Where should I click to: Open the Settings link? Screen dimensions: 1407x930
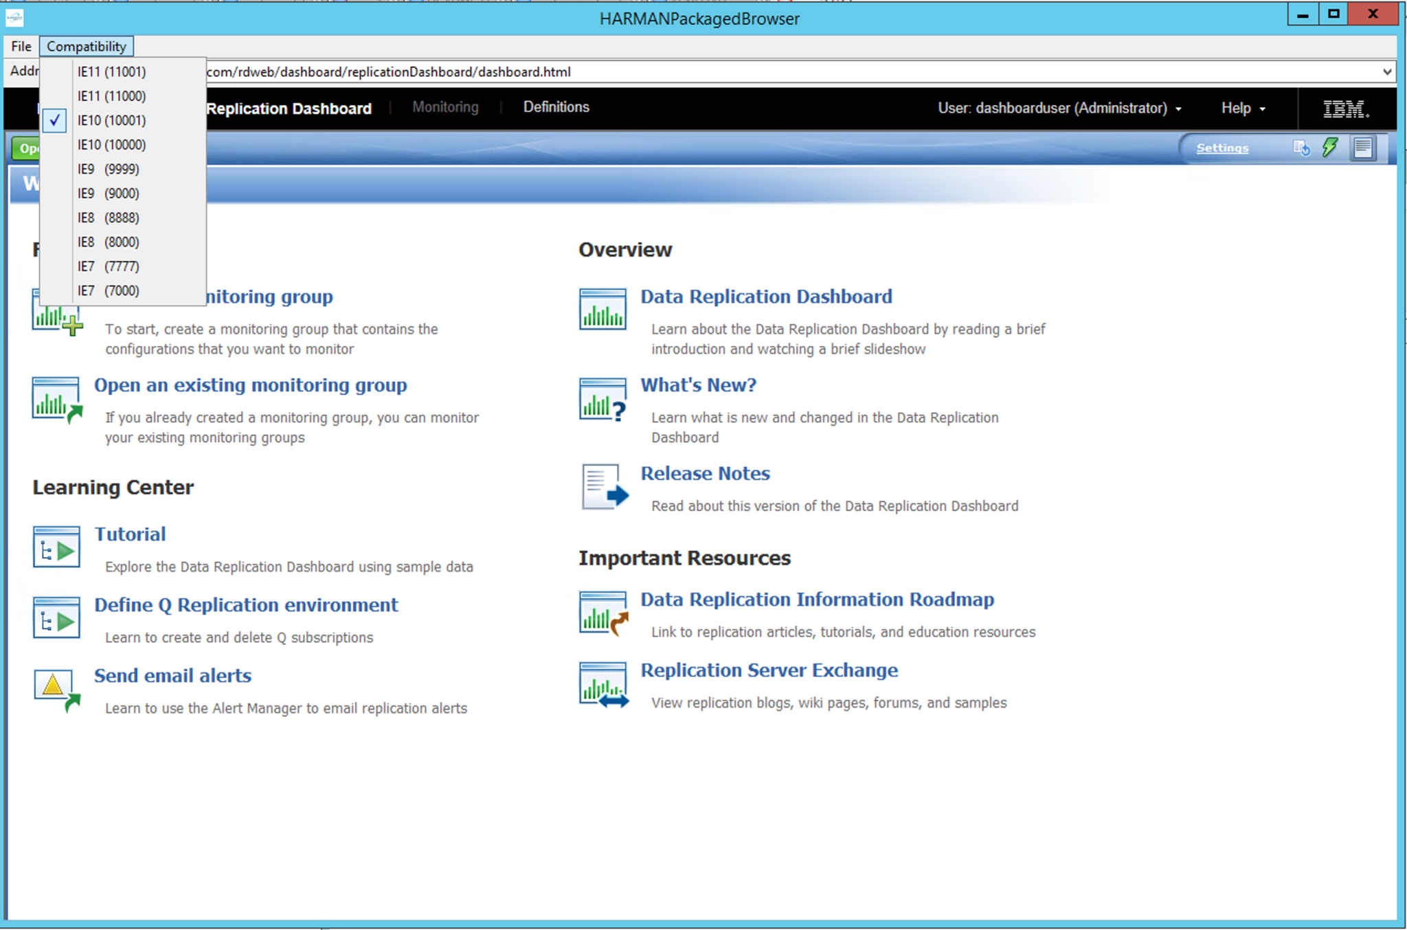(x=1222, y=148)
